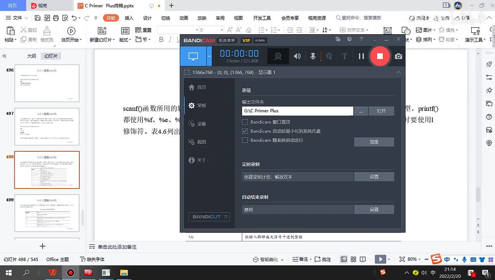Click the BANDICUT link button
Screen dimensions: 495x280
point(209,217)
